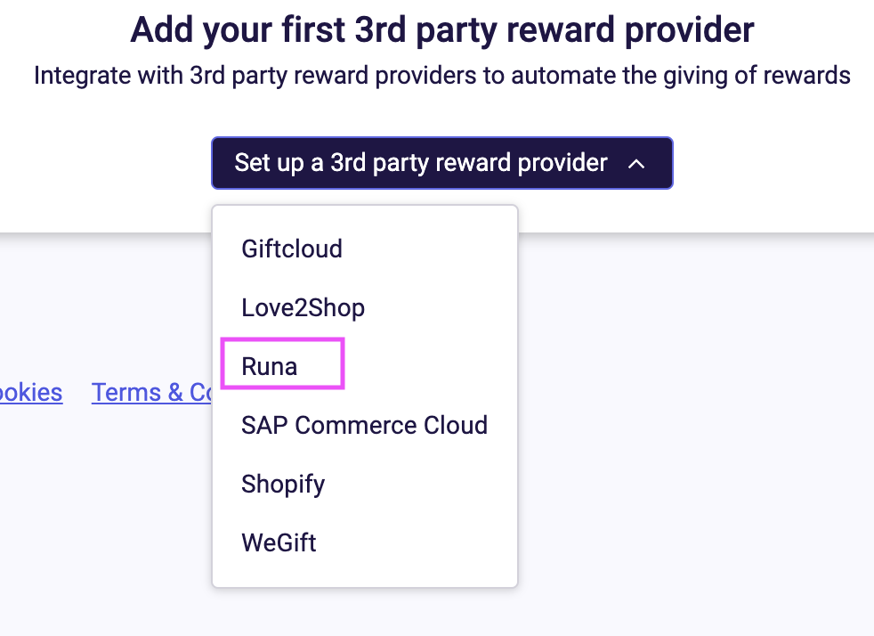Click the first entry, Giftcloud
Screen dimensions: 874x636
coord(292,249)
